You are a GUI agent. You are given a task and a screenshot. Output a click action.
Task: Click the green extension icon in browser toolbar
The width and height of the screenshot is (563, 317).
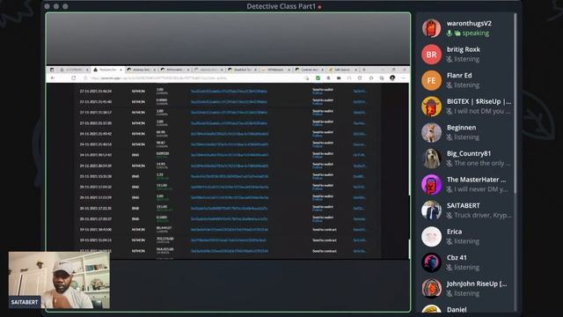[x=318, y=78]
